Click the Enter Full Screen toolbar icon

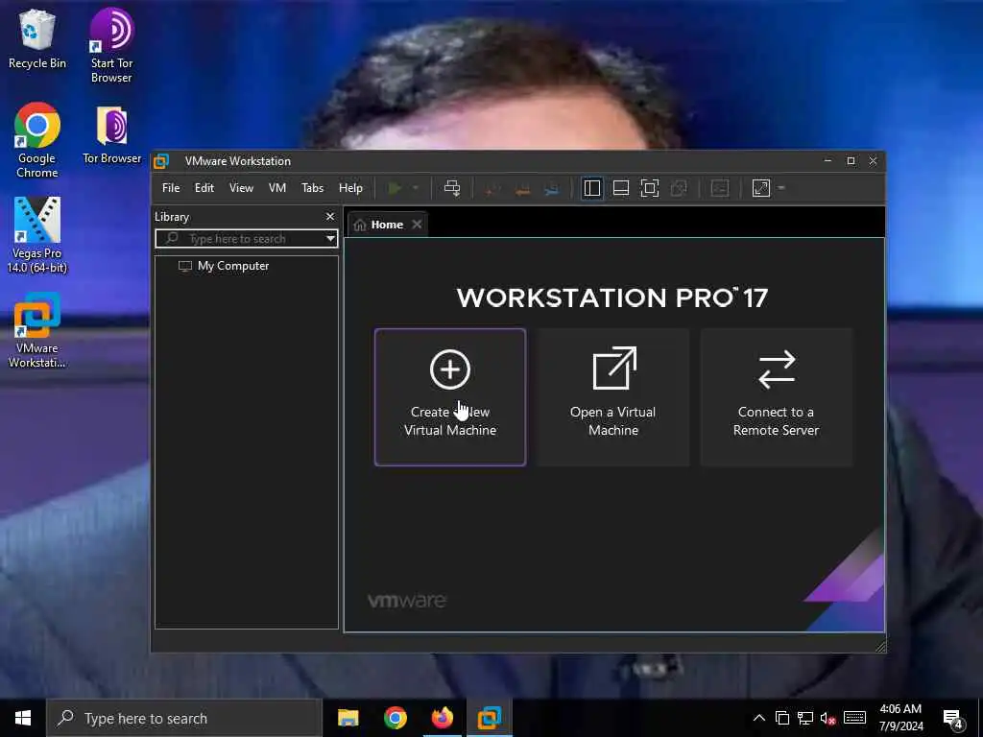(x=650, y=188)
